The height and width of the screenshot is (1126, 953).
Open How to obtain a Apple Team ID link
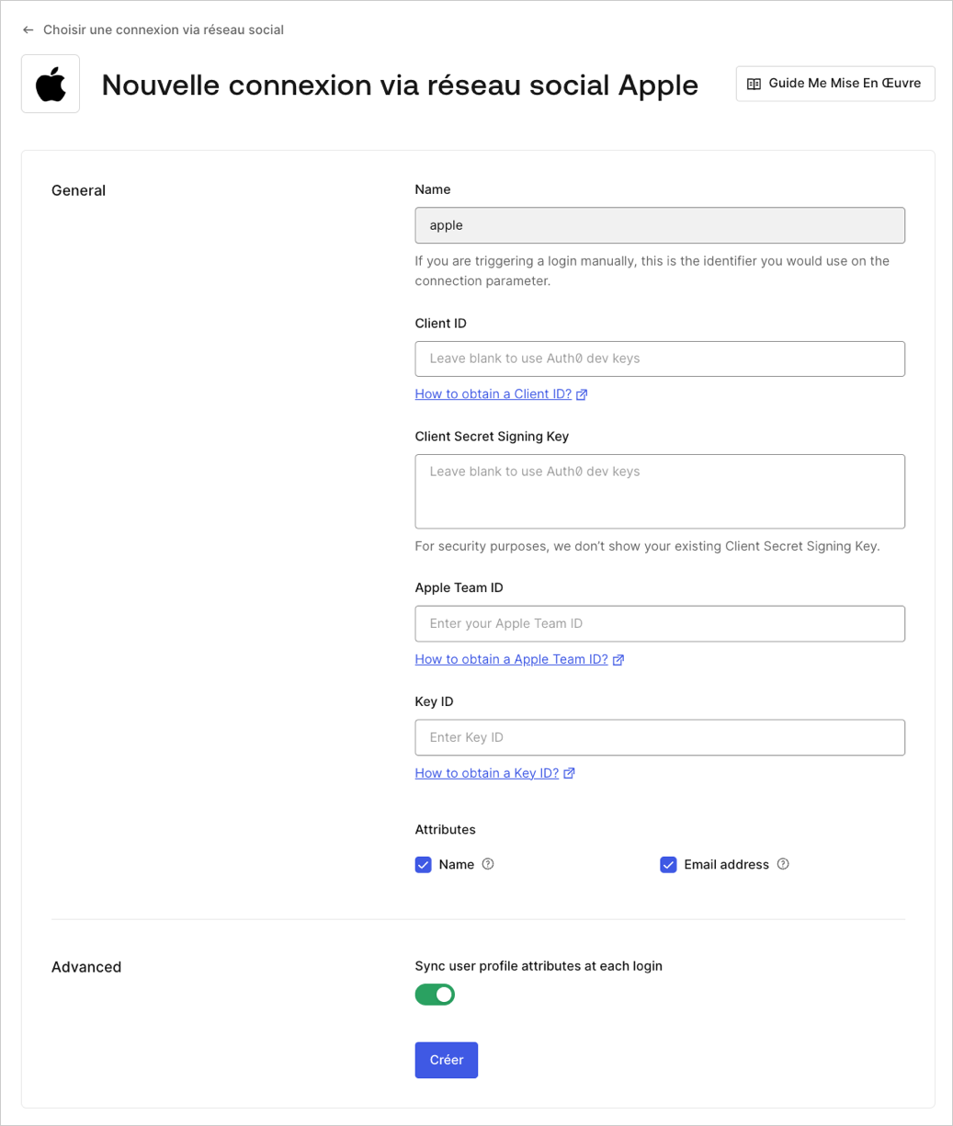click(511, 660)
